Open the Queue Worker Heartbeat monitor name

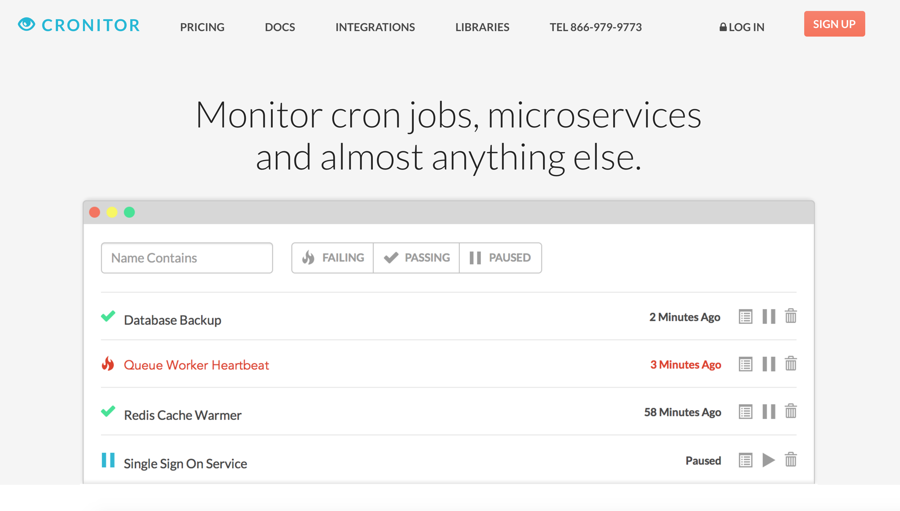pos(196,365)
